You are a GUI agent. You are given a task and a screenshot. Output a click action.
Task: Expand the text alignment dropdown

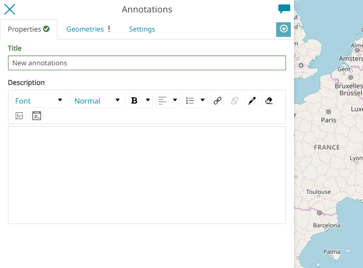click(x=167, y=101)
